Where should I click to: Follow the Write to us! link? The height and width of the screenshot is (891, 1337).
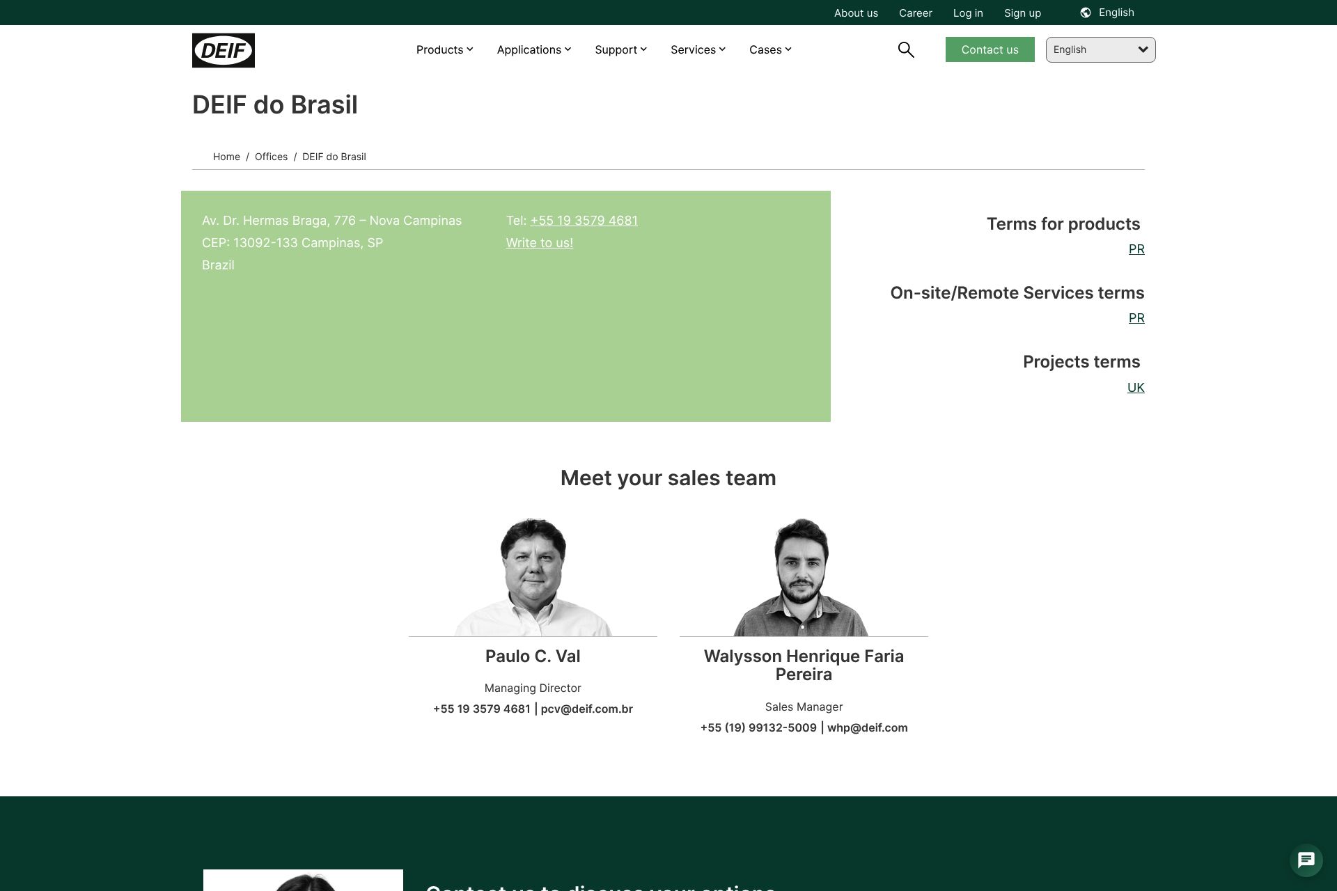point(540,243)
